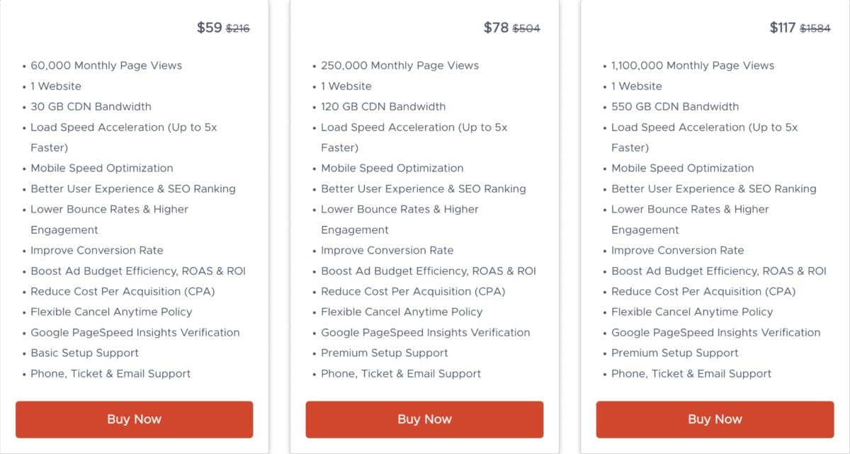Select the $78 price text
Screen dimensions: 850x454
click(x=497, y=28)
